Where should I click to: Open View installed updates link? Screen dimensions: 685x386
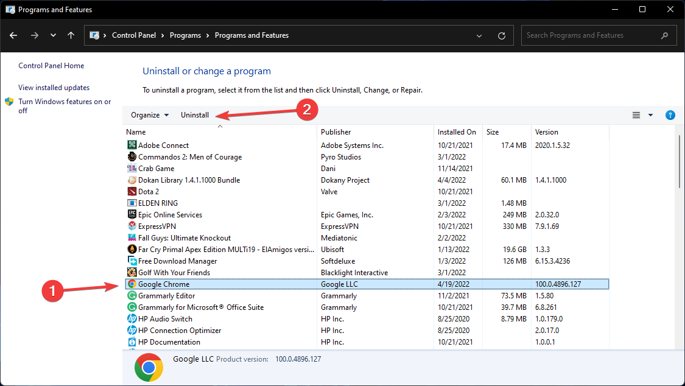[x=54, y=87]
